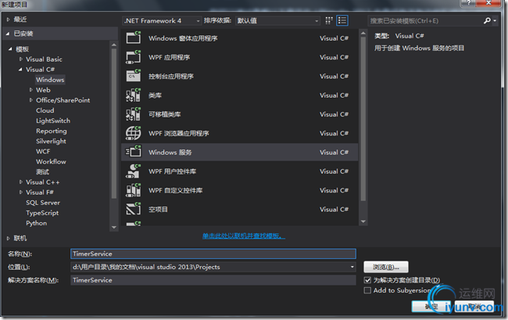Select Windows under Visual C#
Image resolution: width=508 pixels, height=320 pixels.
50,80
